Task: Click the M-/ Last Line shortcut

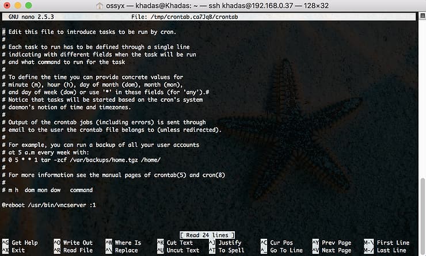Action: (x=386, y=250)
